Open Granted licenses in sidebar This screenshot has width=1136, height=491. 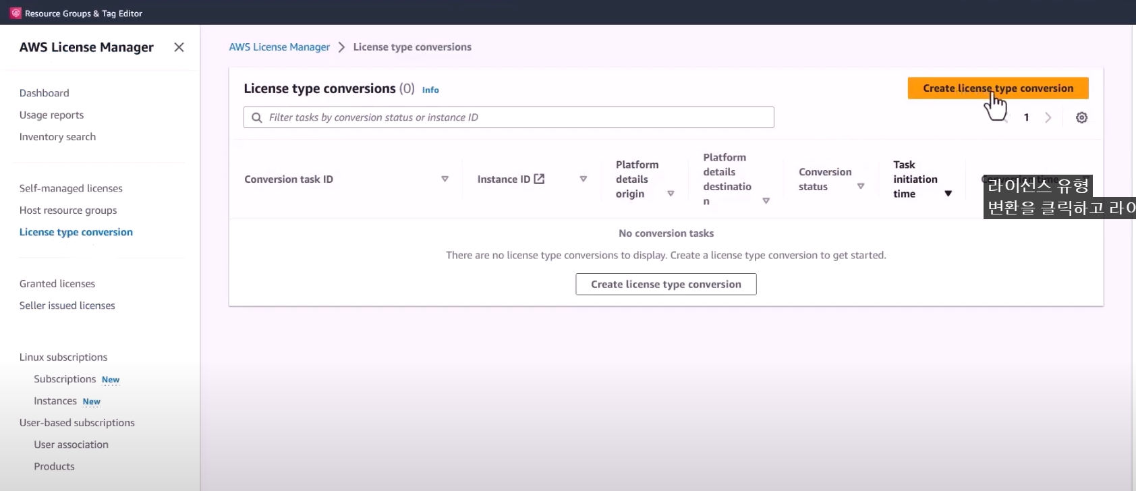(57, 284)
